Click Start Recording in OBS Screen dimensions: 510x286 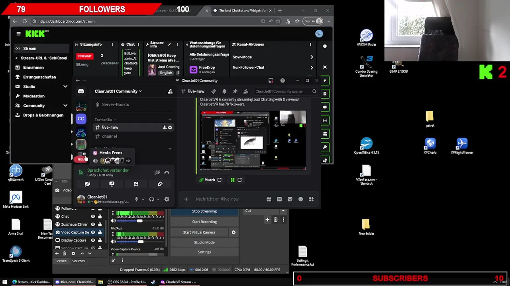point(204,222)
